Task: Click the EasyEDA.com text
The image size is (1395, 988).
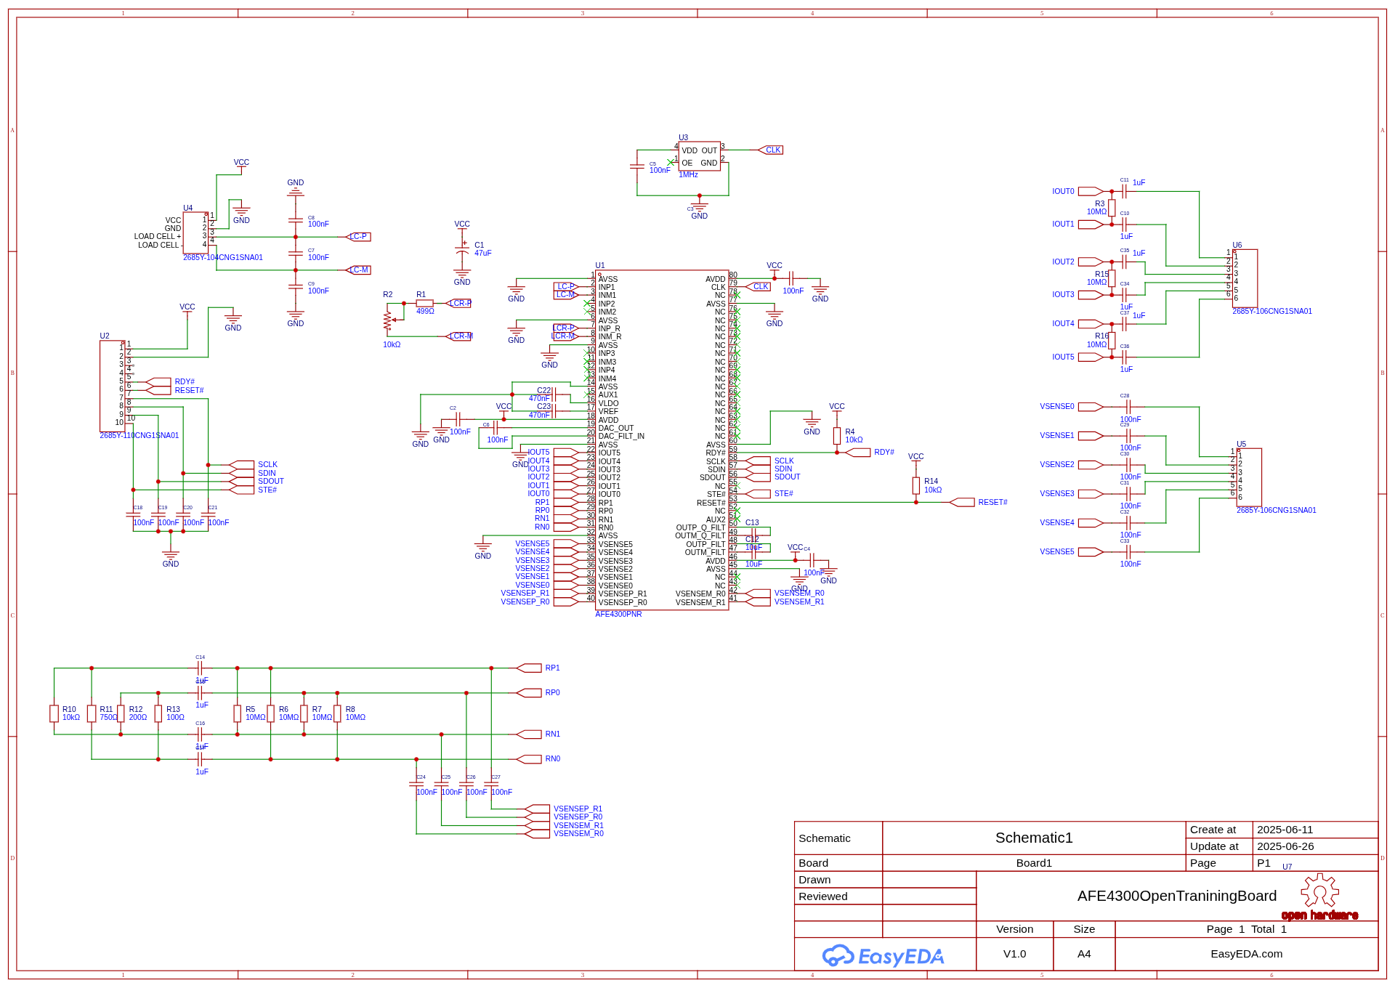Action: [1246, 954]
